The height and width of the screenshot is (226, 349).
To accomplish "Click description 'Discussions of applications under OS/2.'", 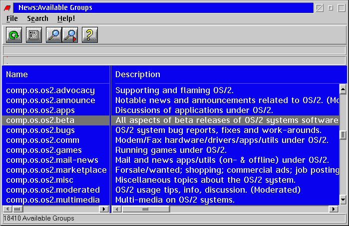I will 194,111.
